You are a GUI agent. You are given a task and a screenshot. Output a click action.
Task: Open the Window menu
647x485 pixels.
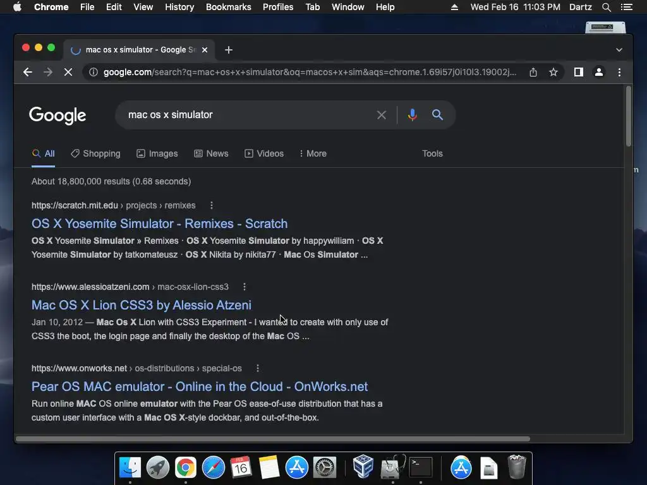pyautogui.click(x=348, y=7)
